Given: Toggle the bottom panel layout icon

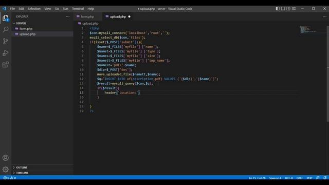Looking at the screenshot, I should tap(283, 9).
